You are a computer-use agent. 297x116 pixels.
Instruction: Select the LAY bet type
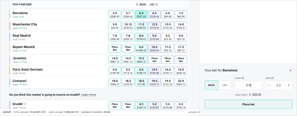225,85
